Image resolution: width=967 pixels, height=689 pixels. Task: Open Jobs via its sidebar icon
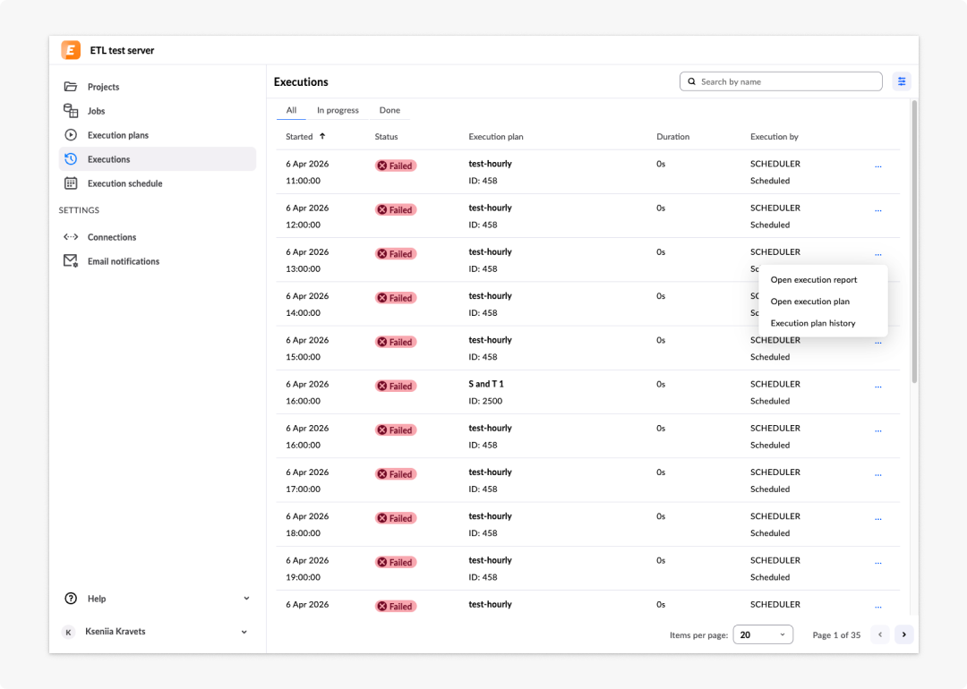point(71,110)
